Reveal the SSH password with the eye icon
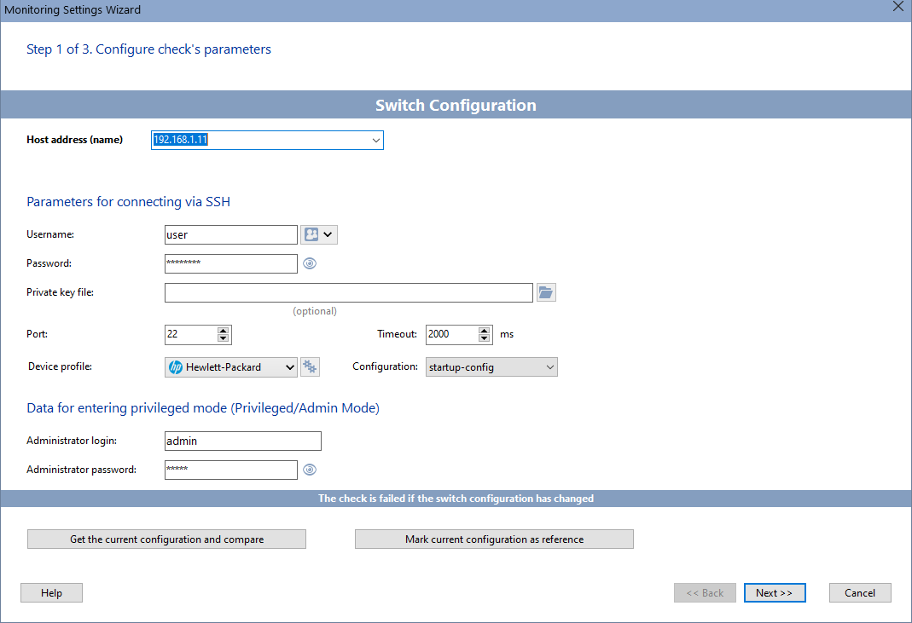The height and width of the screenshot is (623, 912). [310, 263]
